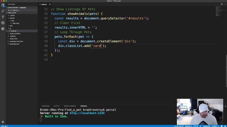Collapse the Open Editors section

tap(13, 8)
